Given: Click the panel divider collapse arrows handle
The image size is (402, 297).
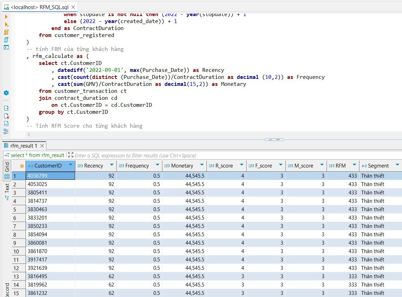Looking at the screenshot, I should [274, 140].
